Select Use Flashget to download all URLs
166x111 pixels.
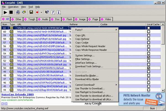(x=95, y=99)
